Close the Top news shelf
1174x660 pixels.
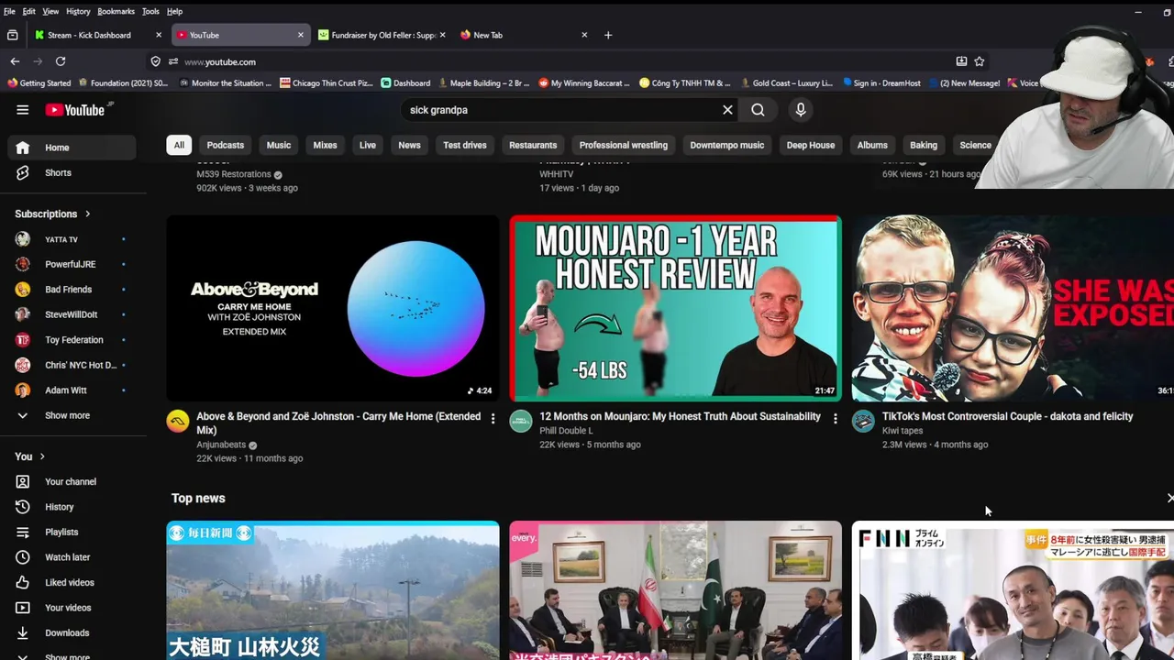click(1169, 498)
